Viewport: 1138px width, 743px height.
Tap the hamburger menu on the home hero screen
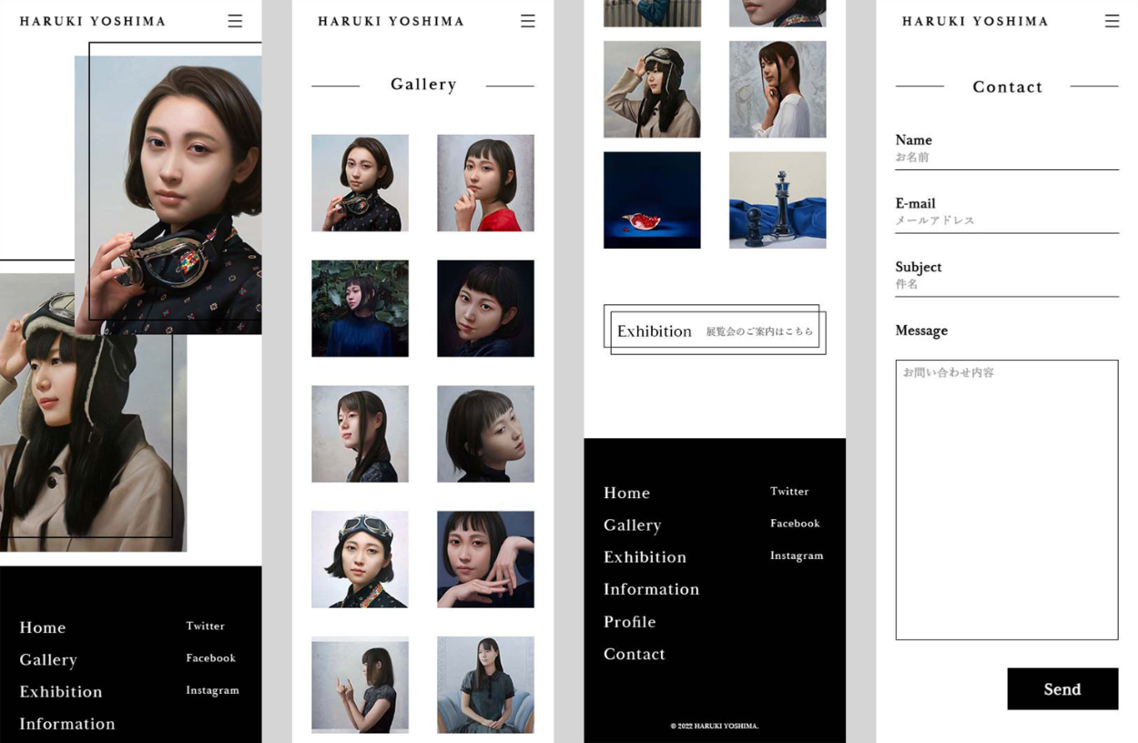coord(235,21)
